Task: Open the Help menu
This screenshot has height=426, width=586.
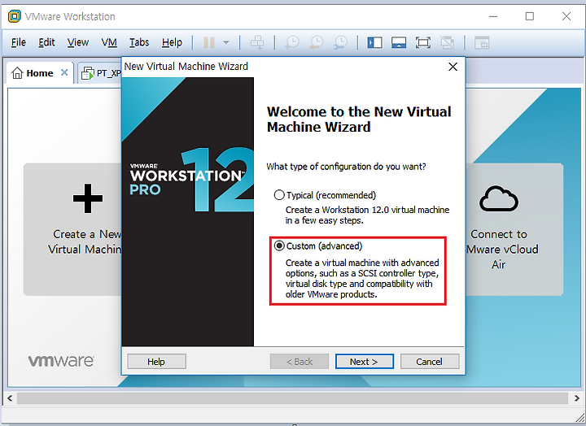Action: tap(172, 42)
